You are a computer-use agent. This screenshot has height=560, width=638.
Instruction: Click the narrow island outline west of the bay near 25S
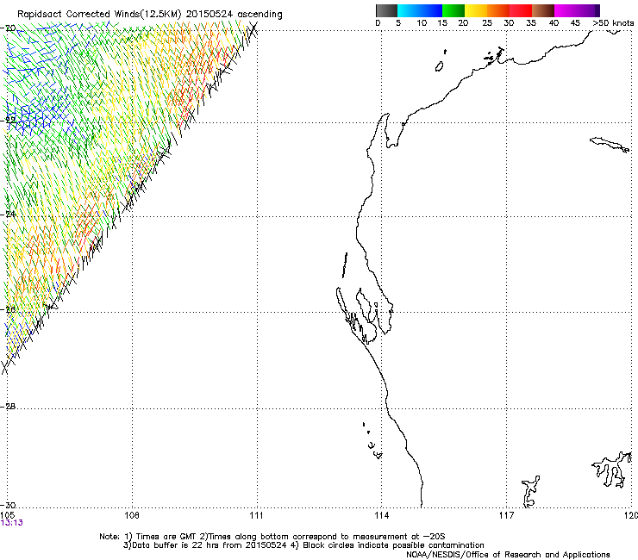[345, 265]
